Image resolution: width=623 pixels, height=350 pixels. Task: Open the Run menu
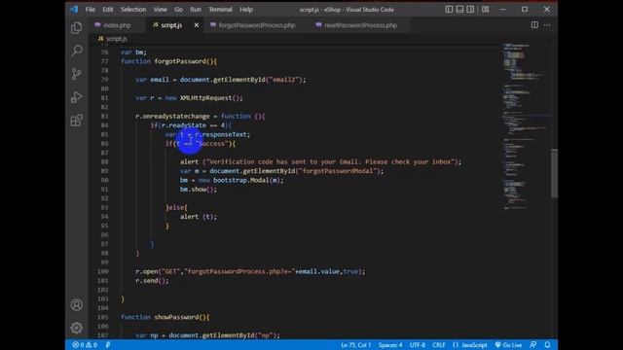(196, 9)
